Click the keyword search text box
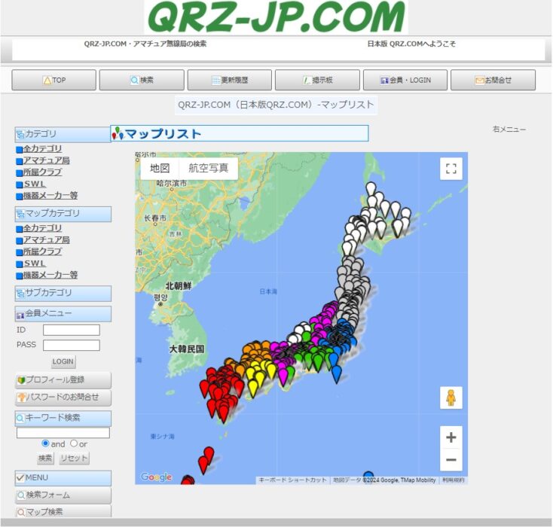The image size is (553, 527). point(63,433)
